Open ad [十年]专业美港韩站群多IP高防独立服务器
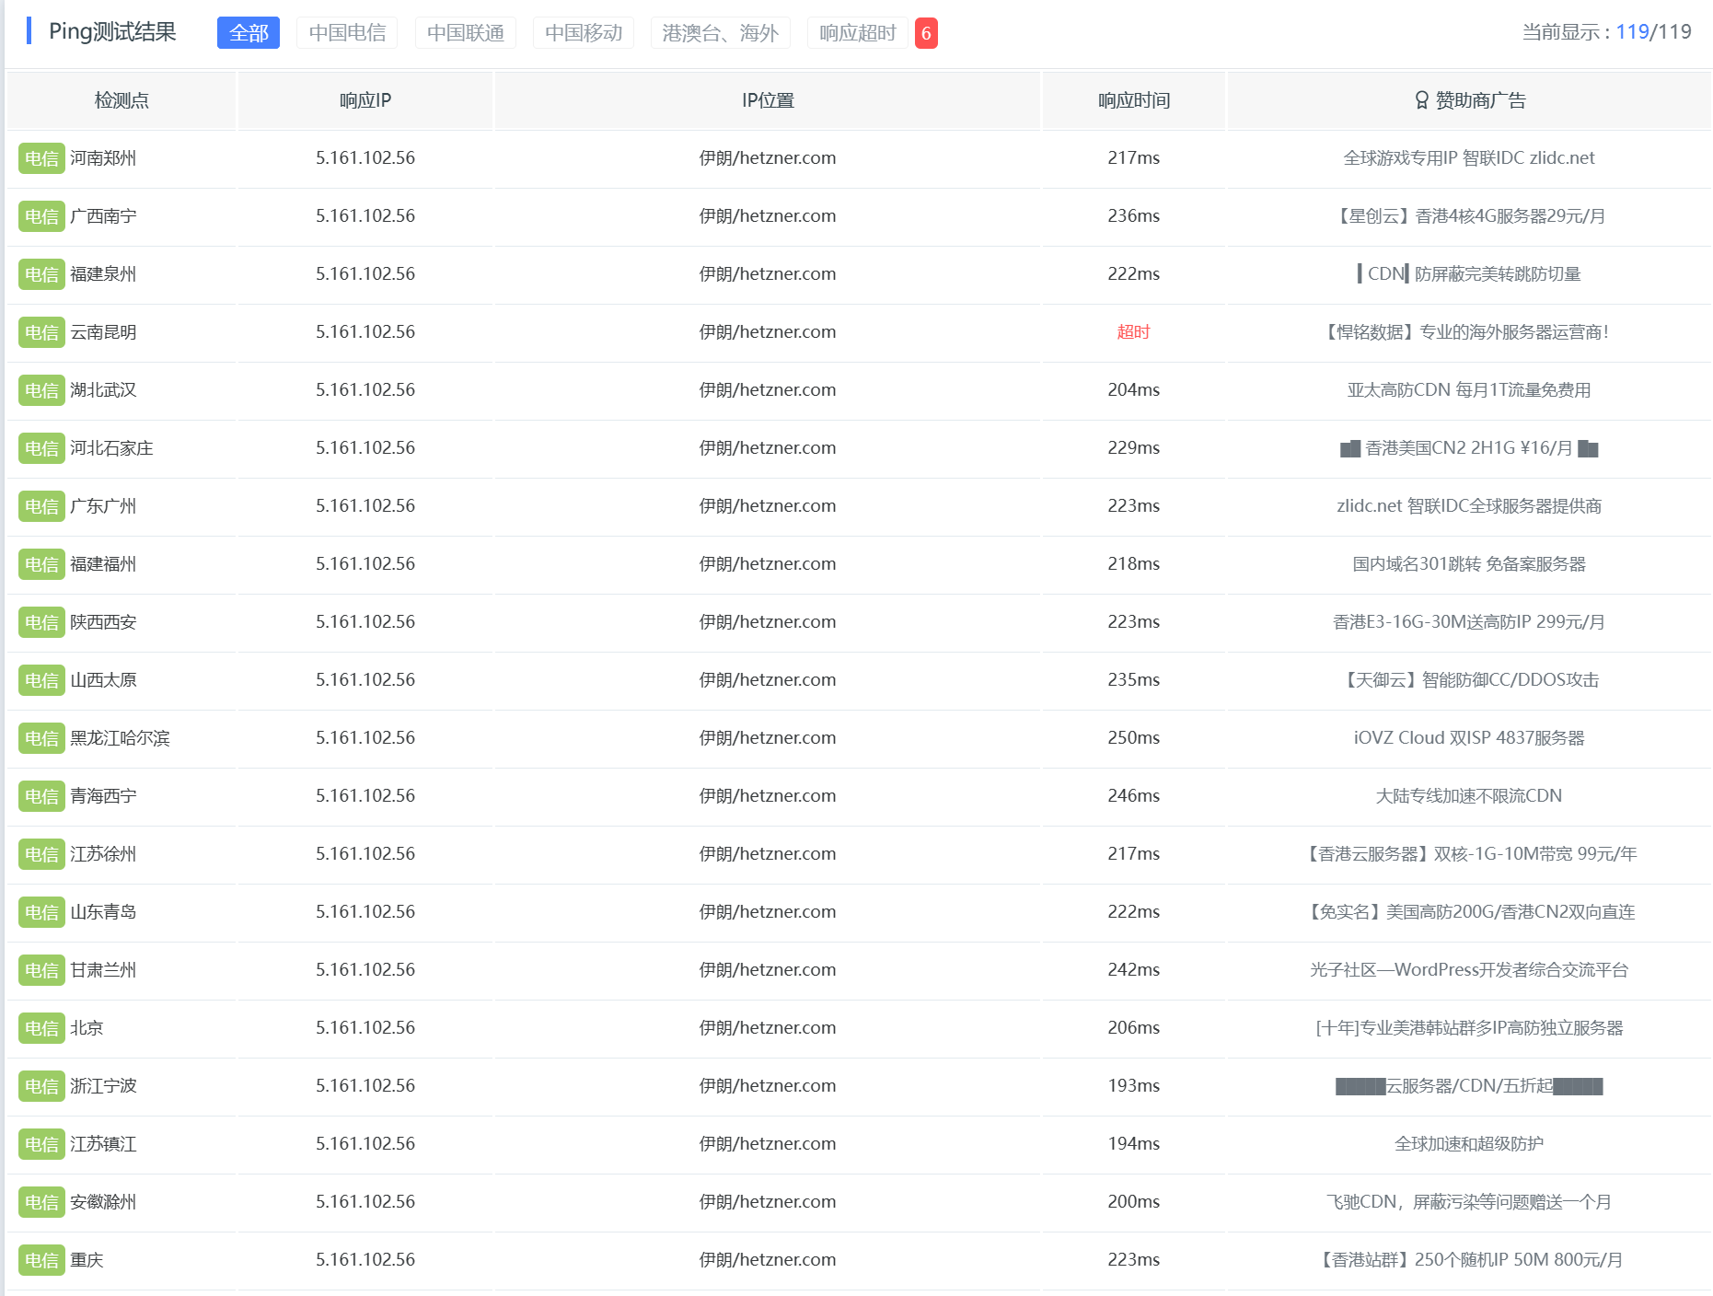The width and height of the screenshot is (1713, 1296). click(x=1469, y=1027)
